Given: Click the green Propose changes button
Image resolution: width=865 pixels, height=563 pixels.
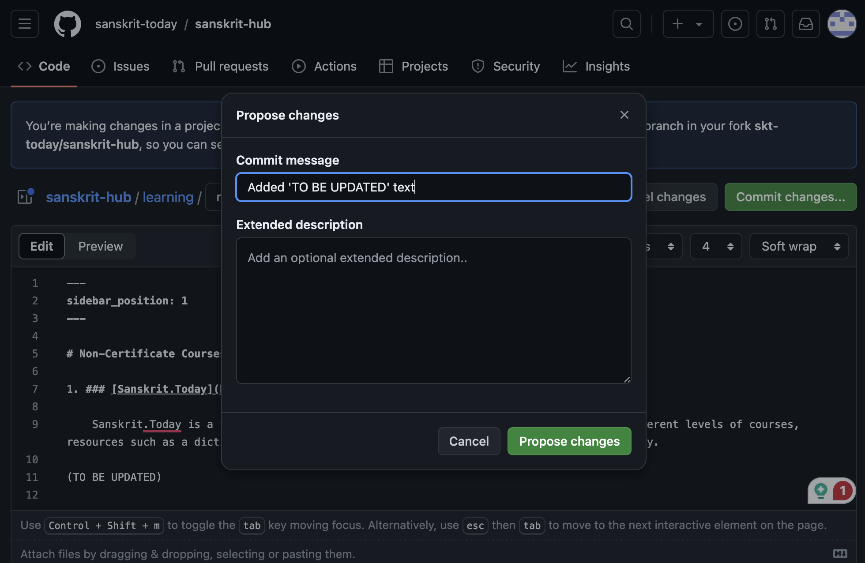Looking at the screenshot, I should tap(569, 441).
